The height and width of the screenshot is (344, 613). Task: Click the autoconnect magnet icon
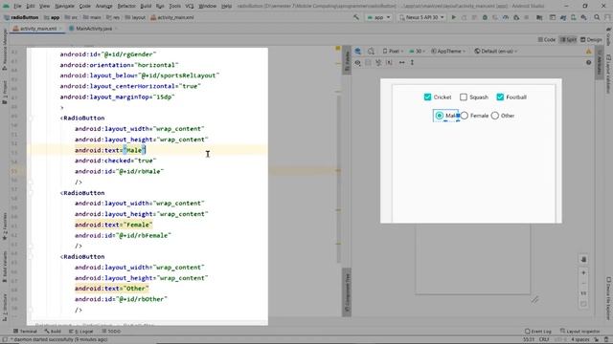pos(368,62)
